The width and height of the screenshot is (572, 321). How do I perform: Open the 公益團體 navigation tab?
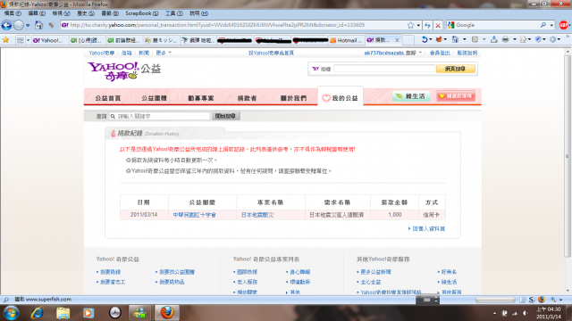[154, 98]
